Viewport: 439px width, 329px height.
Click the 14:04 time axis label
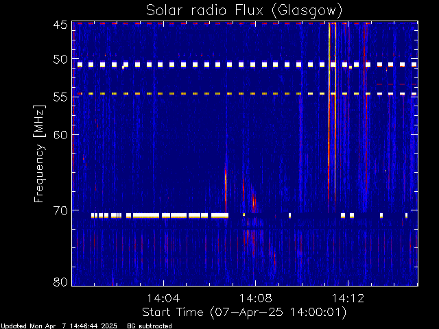point(163,298)
